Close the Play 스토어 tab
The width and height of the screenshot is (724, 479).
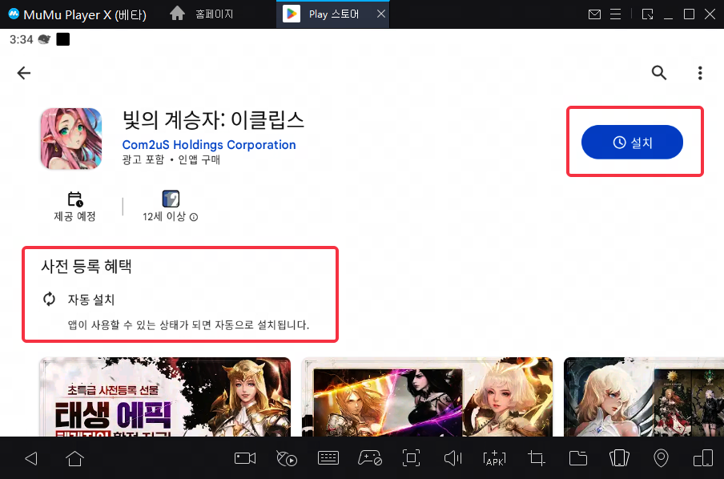tap(381, 14)
